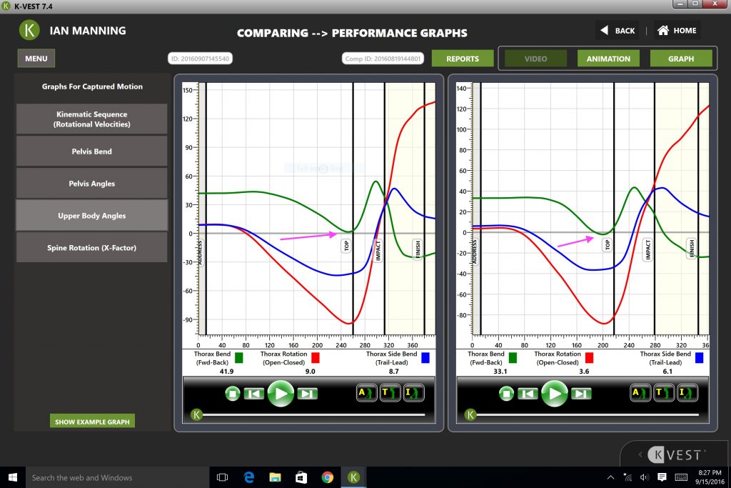The width and height of the screenshot is (731, 488).
Task: Jump to Address position on left graph
Action: pos(366,393)
